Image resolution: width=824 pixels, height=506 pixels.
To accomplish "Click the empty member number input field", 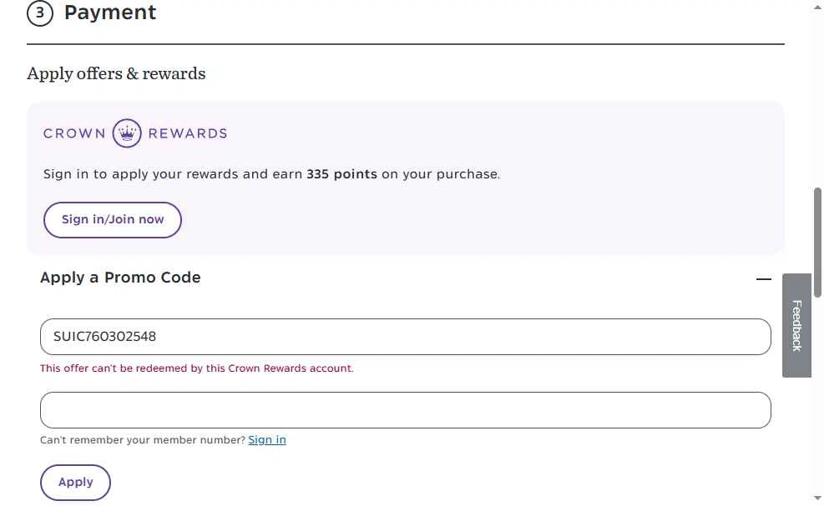I will point(405,410).
